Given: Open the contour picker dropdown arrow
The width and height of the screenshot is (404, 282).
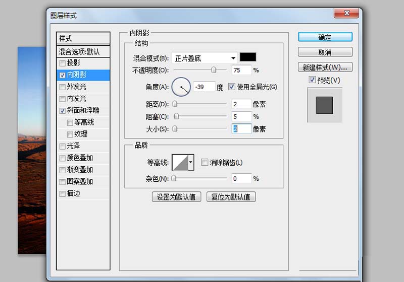Looking at the screenshot, I should coord(191,162).
